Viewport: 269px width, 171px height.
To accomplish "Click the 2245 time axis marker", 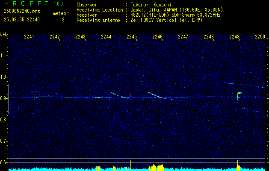I will pyautogui.click(x=132, y=37).
